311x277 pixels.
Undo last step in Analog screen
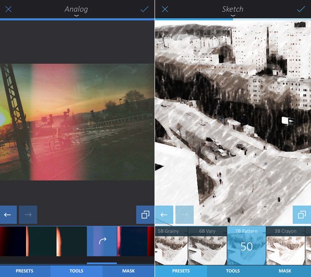pos(8,215)
